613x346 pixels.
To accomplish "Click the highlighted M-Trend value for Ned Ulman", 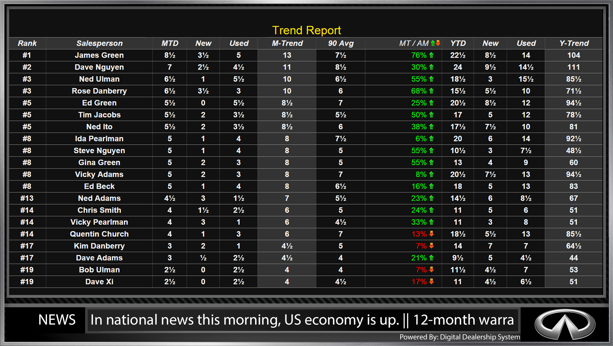I will click(x=287, y=79).
